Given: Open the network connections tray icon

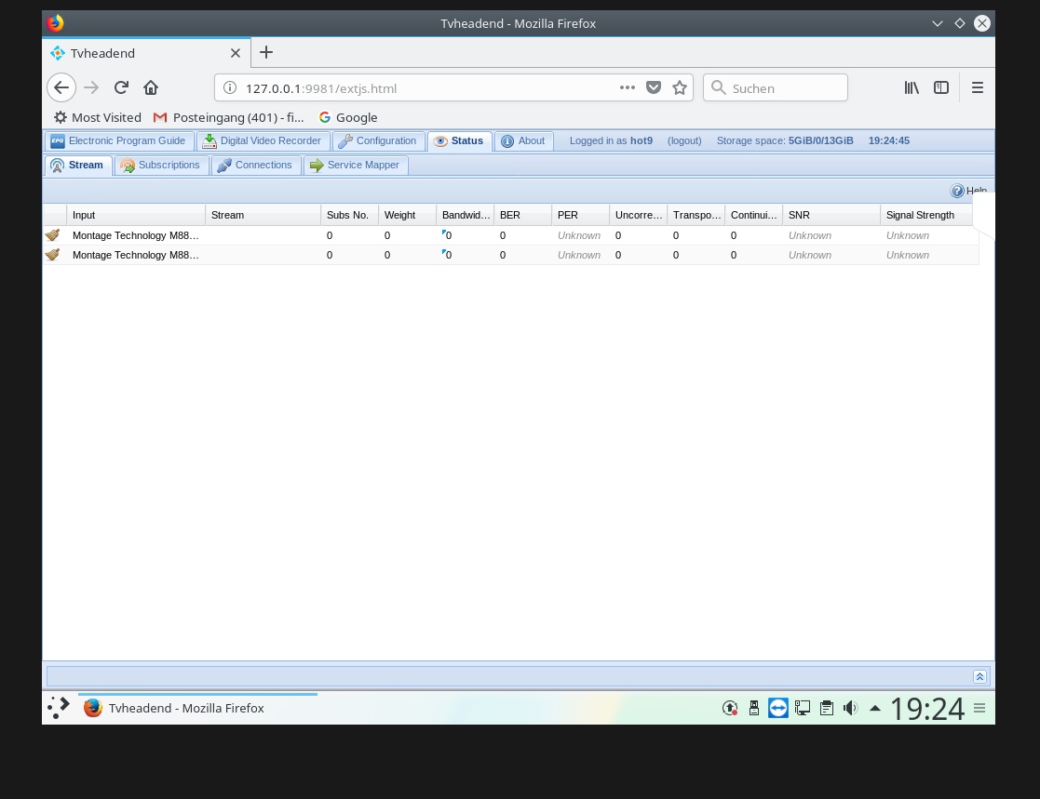Looking at the screenshot, I should click(x=803, y=708).
